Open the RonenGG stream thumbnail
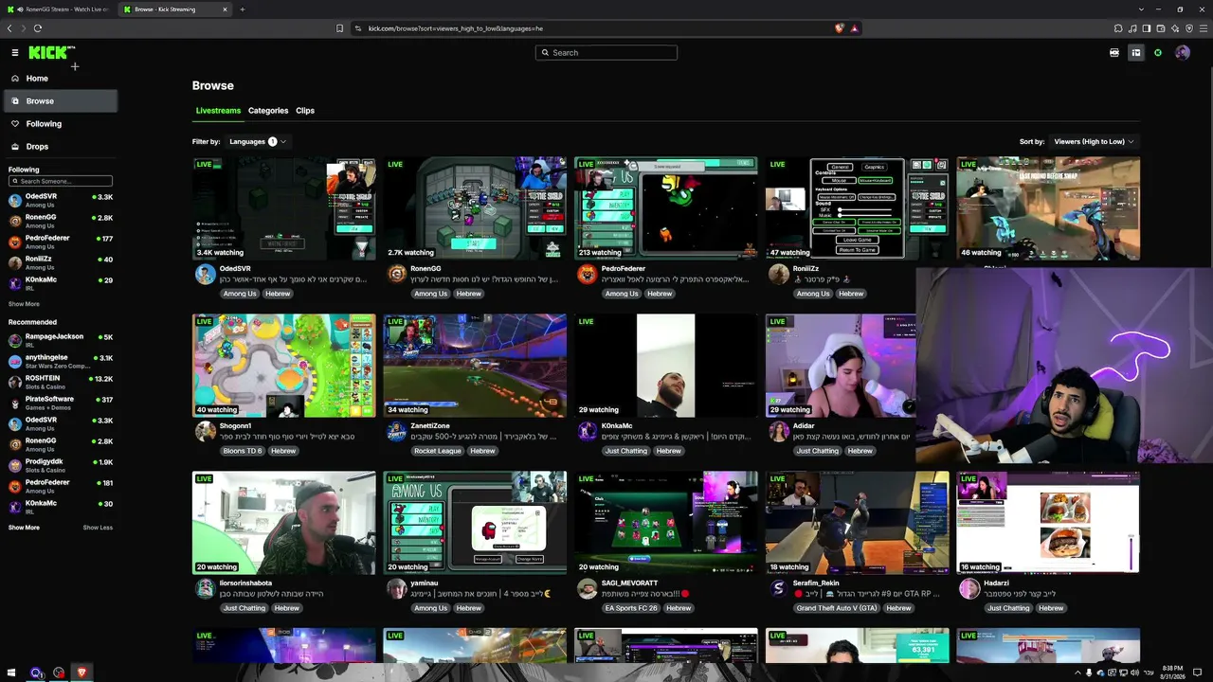The image size is (1213, 682). tap(475, 208)
